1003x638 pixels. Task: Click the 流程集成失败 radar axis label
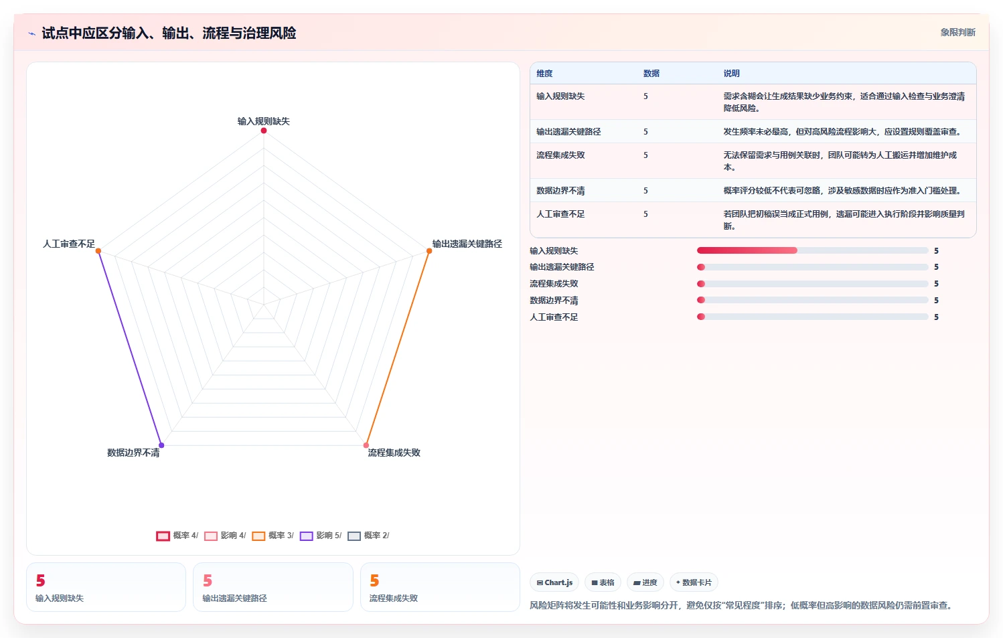[x=394, y=453]
